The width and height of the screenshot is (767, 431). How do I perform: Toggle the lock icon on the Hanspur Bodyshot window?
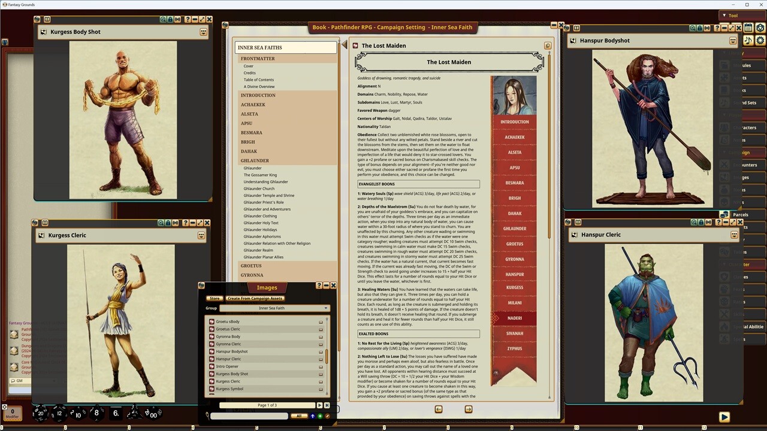700,28
